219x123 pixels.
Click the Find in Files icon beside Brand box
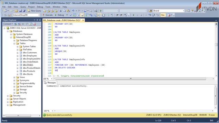pyautogui.click(x=150, y=11)
